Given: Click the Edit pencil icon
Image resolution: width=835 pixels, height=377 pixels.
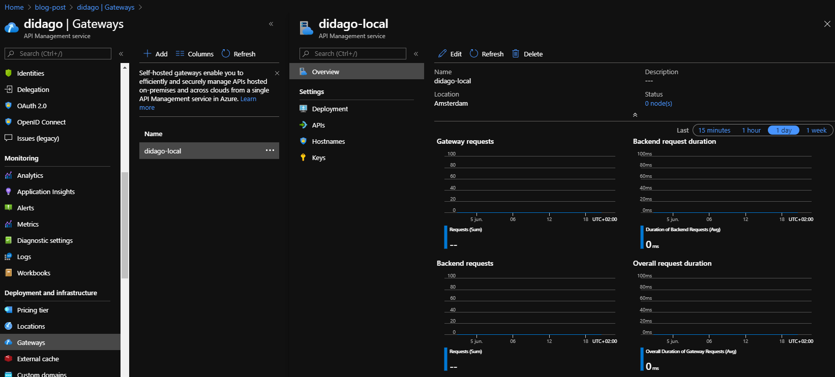Looking at the screenshot, I should tap(442, 54).
